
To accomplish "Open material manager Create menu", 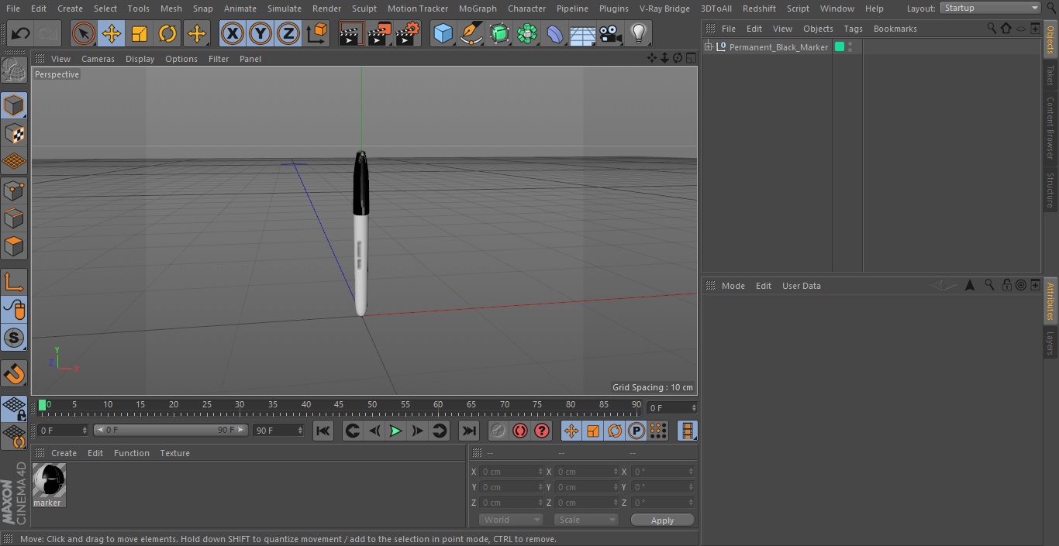I will pyautogui.click(x=64, y=453).
